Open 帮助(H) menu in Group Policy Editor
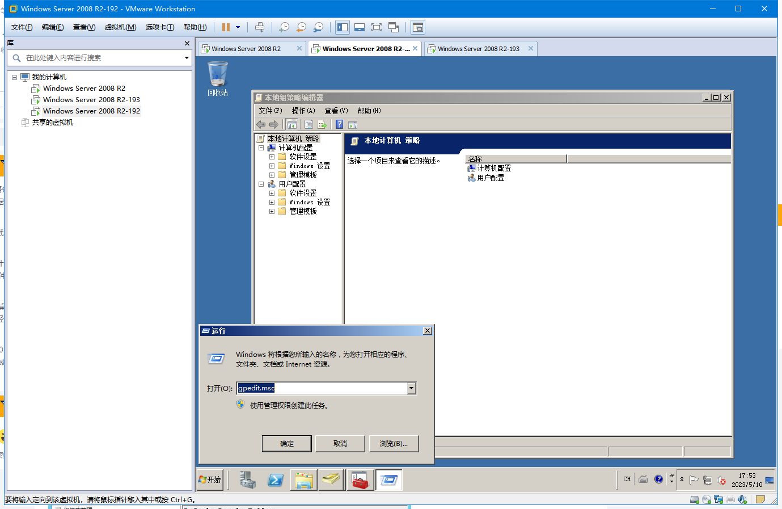This screenshot has width=782, height=509. click(x=369, y=111)
